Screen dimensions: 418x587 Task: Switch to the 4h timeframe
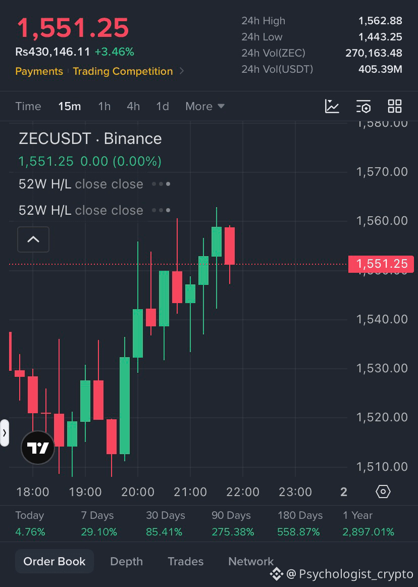pyautogui.click(x=133, y=106)
